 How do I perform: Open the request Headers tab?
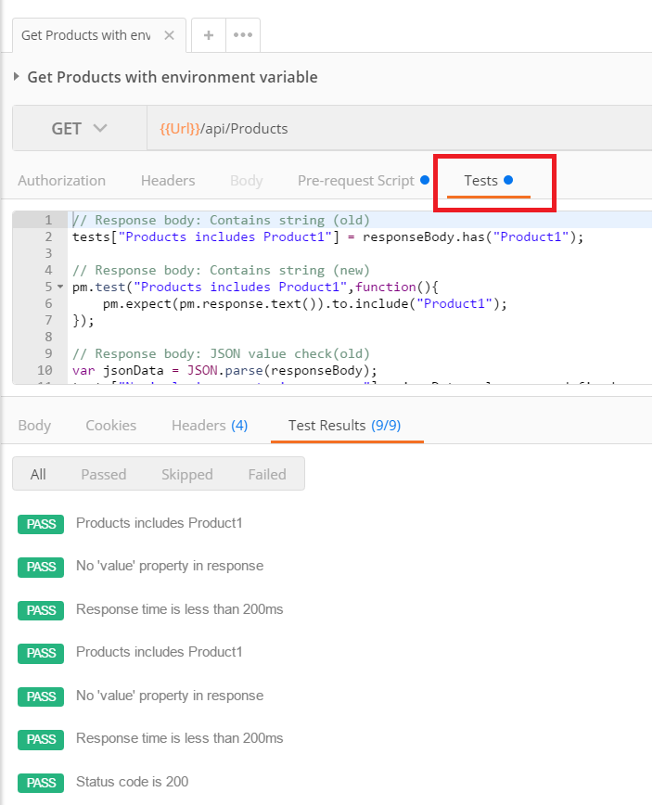(x=168, y=181)
